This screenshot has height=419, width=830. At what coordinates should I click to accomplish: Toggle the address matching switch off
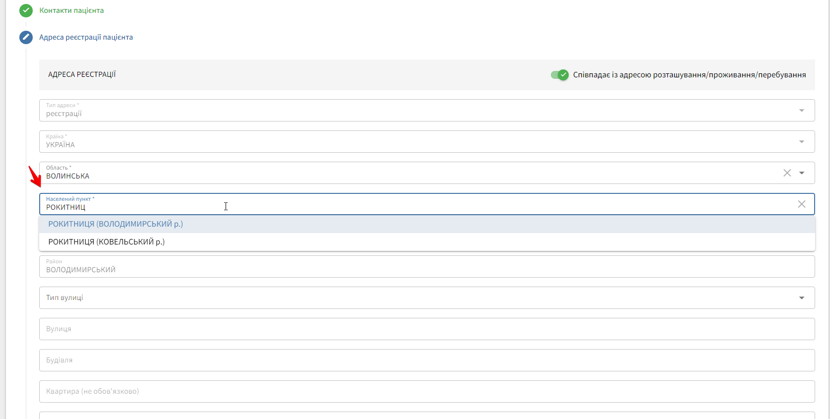tap(559, 75)
